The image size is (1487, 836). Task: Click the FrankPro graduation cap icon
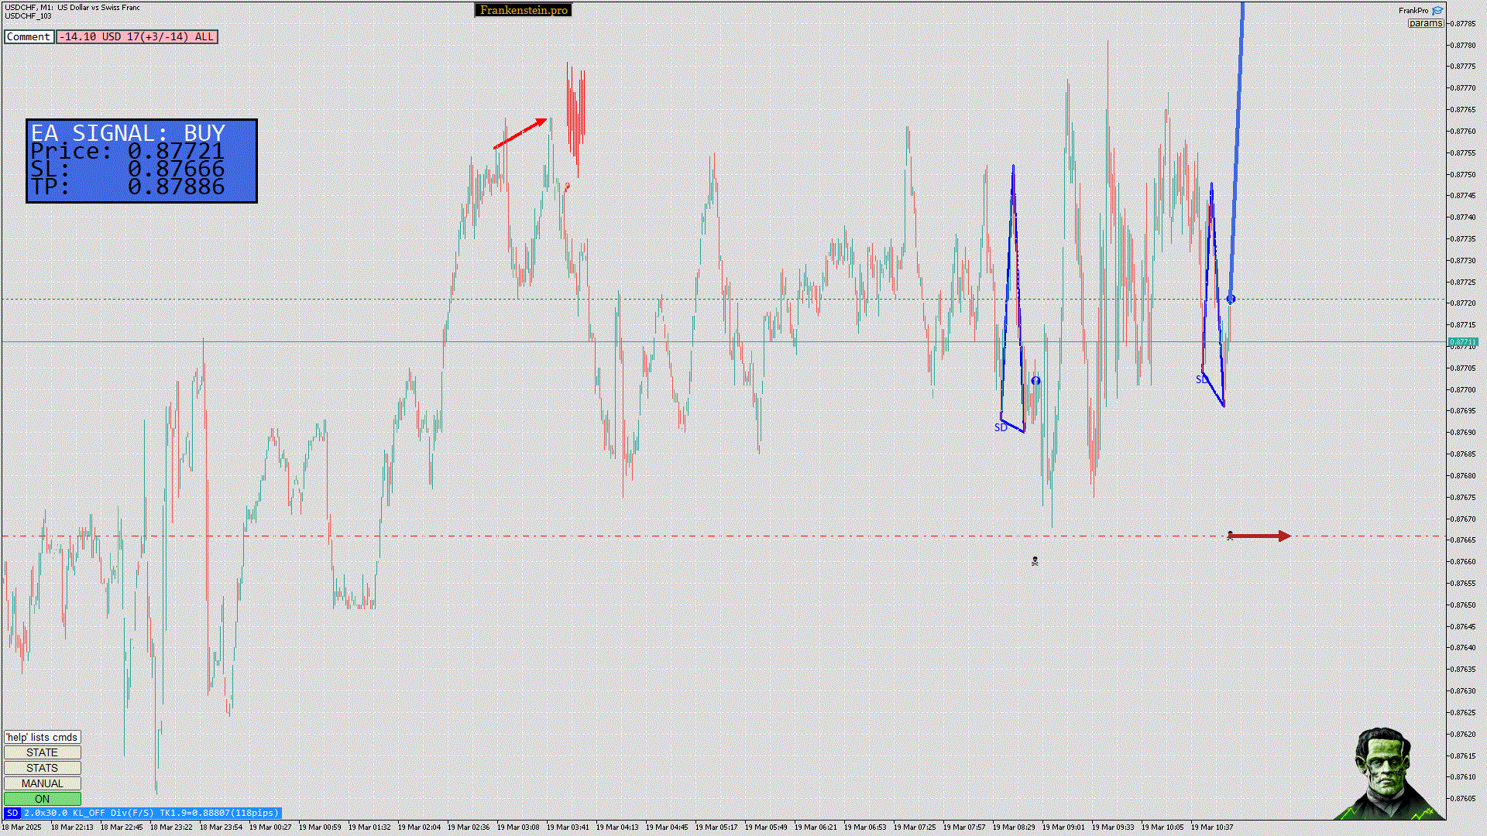tap(1437, 11)
